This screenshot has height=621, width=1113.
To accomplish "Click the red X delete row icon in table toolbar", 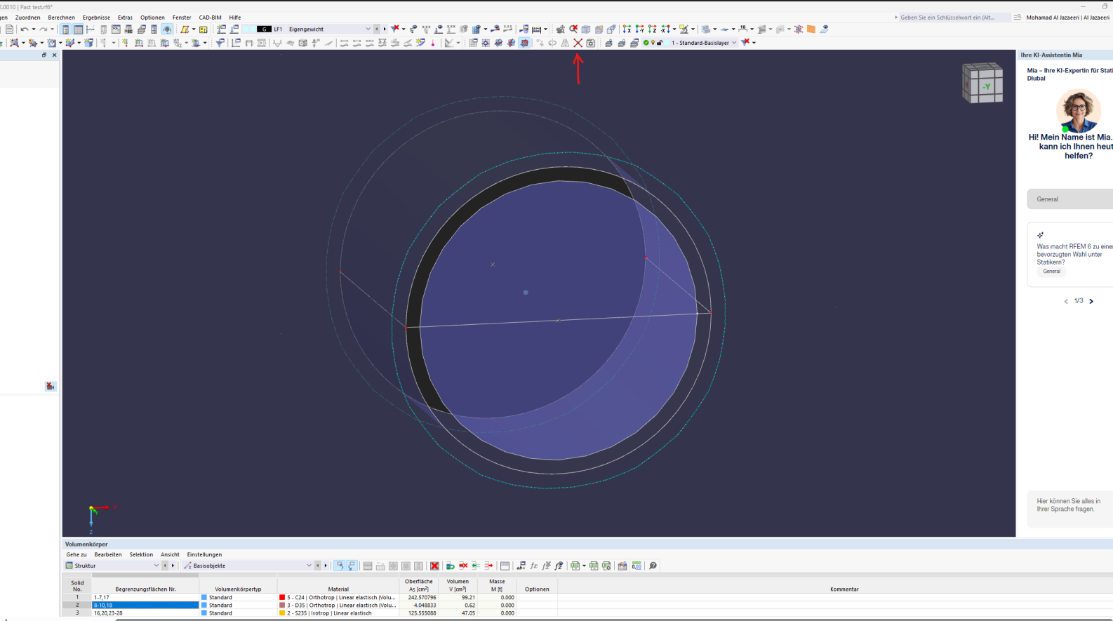I will coord(434,566).
